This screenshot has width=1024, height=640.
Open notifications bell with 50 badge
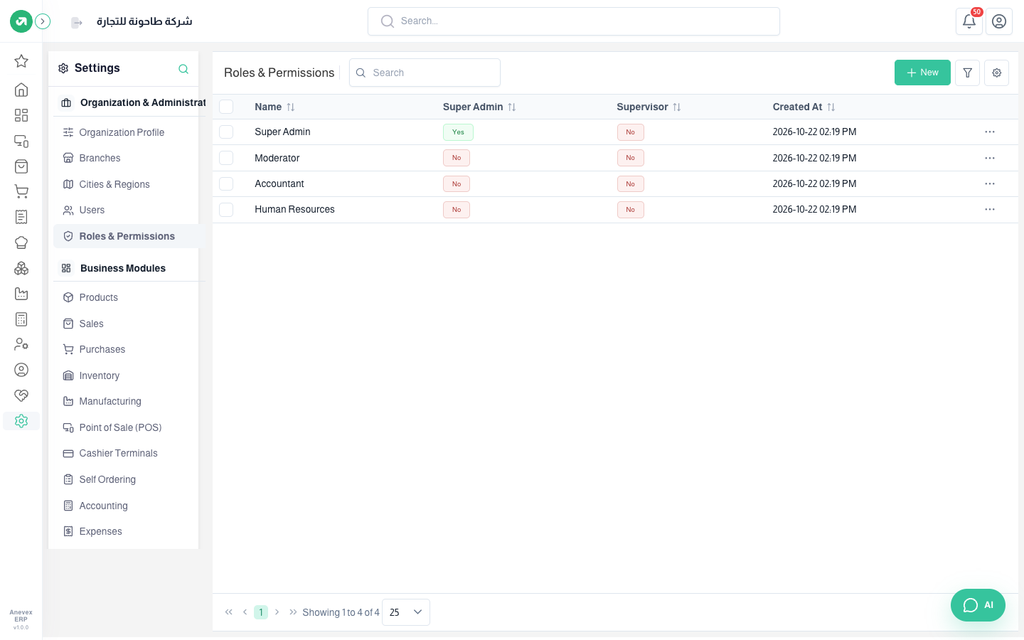[969, 21]
